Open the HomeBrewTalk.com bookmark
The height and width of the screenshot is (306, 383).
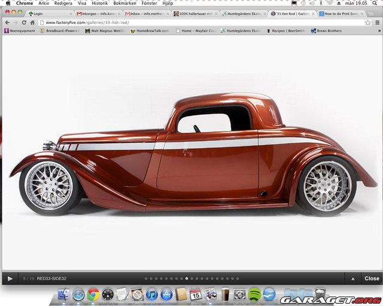(150, 30)
